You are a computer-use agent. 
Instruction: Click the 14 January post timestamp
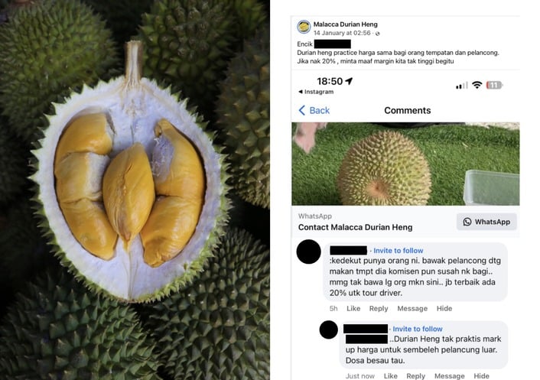(x=342, y=33)
